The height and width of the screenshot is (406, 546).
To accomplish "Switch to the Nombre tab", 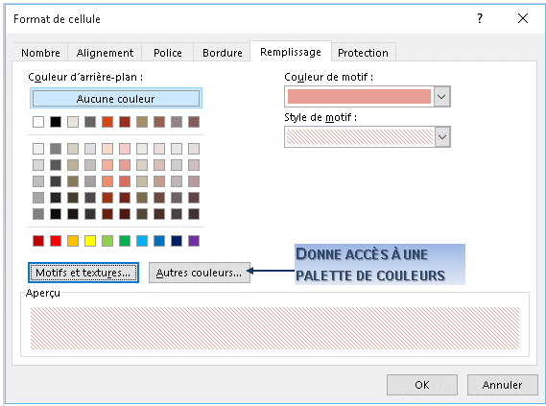I will click(x=40, y=53).
